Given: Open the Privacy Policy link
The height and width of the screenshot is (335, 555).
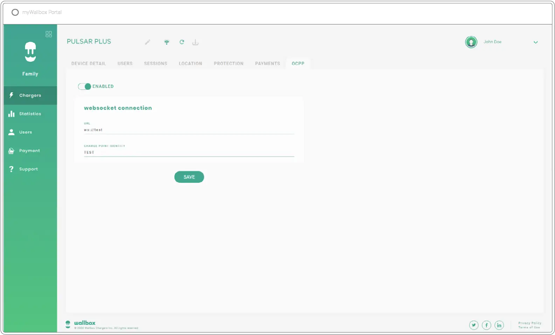Looking at the screenshot, I should pyautogui.click(x=530, y=323).
